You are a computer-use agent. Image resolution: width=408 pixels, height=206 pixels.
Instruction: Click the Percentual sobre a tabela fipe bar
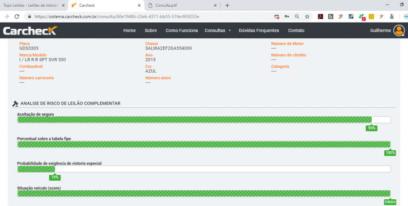pyautogui.click(x=204, y=144)
